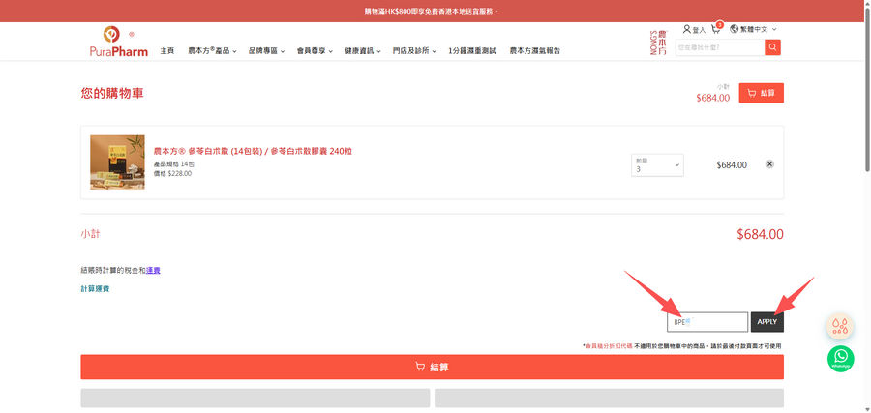Click the red search magnifier button

pyautogui.click(x=772, y=47)
